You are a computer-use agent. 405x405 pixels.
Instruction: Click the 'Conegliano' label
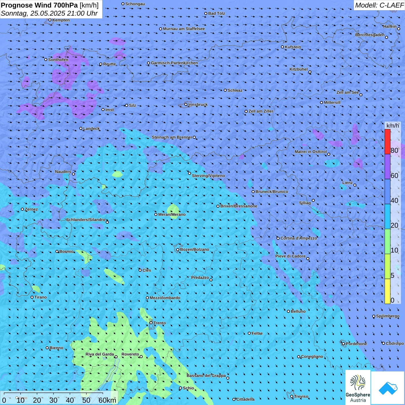point(312,356)
